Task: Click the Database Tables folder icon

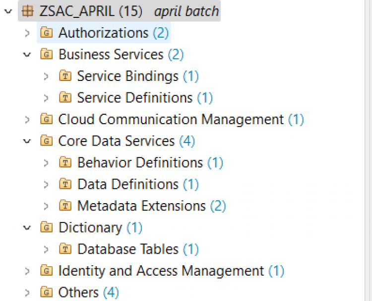Action: click(x=65, y=249)
